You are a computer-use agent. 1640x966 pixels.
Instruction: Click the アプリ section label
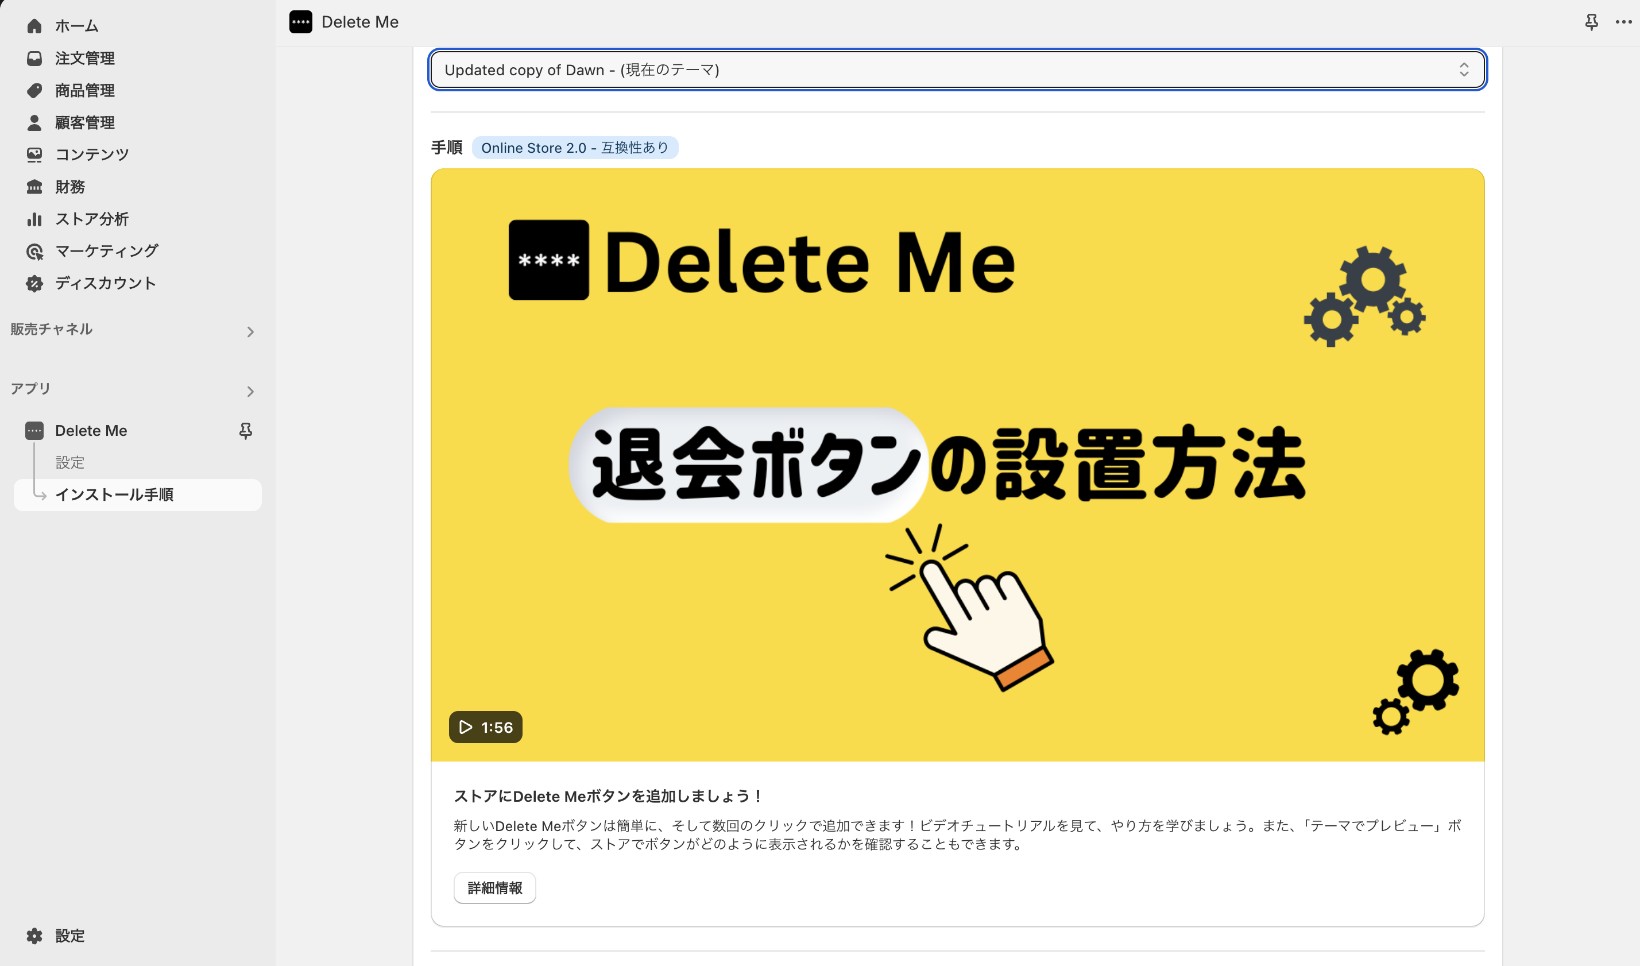pos(30,389)
